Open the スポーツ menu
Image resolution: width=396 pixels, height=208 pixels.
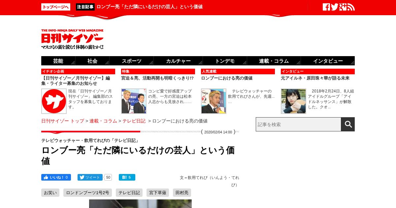point(131,61)
